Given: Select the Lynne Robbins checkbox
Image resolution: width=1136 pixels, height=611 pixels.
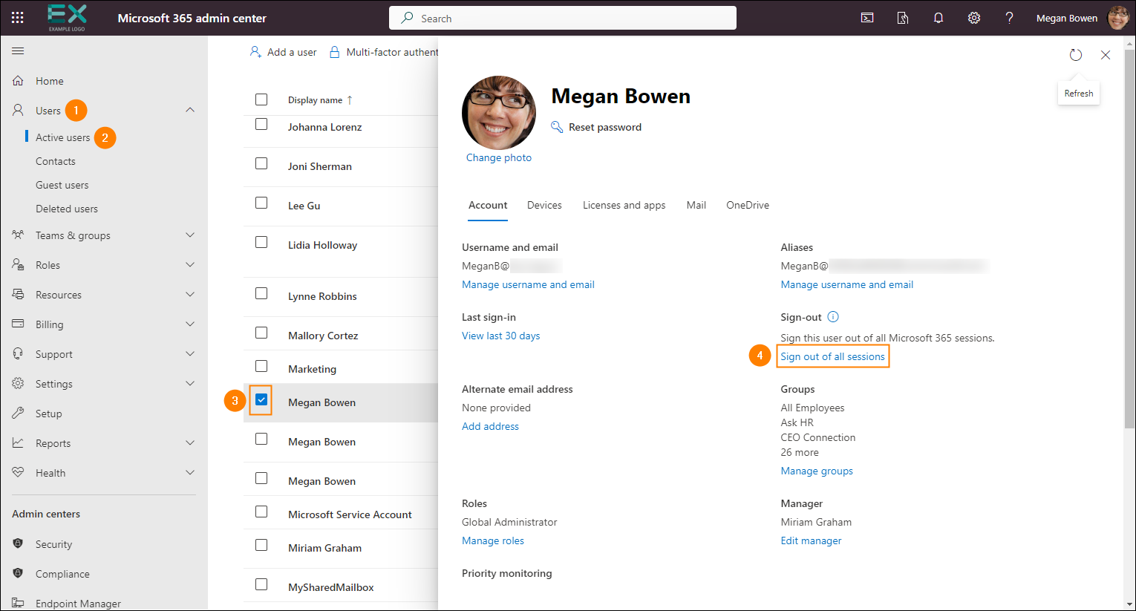Looking at the screenshot, I should pyautogui.click(x=261, y=293).
